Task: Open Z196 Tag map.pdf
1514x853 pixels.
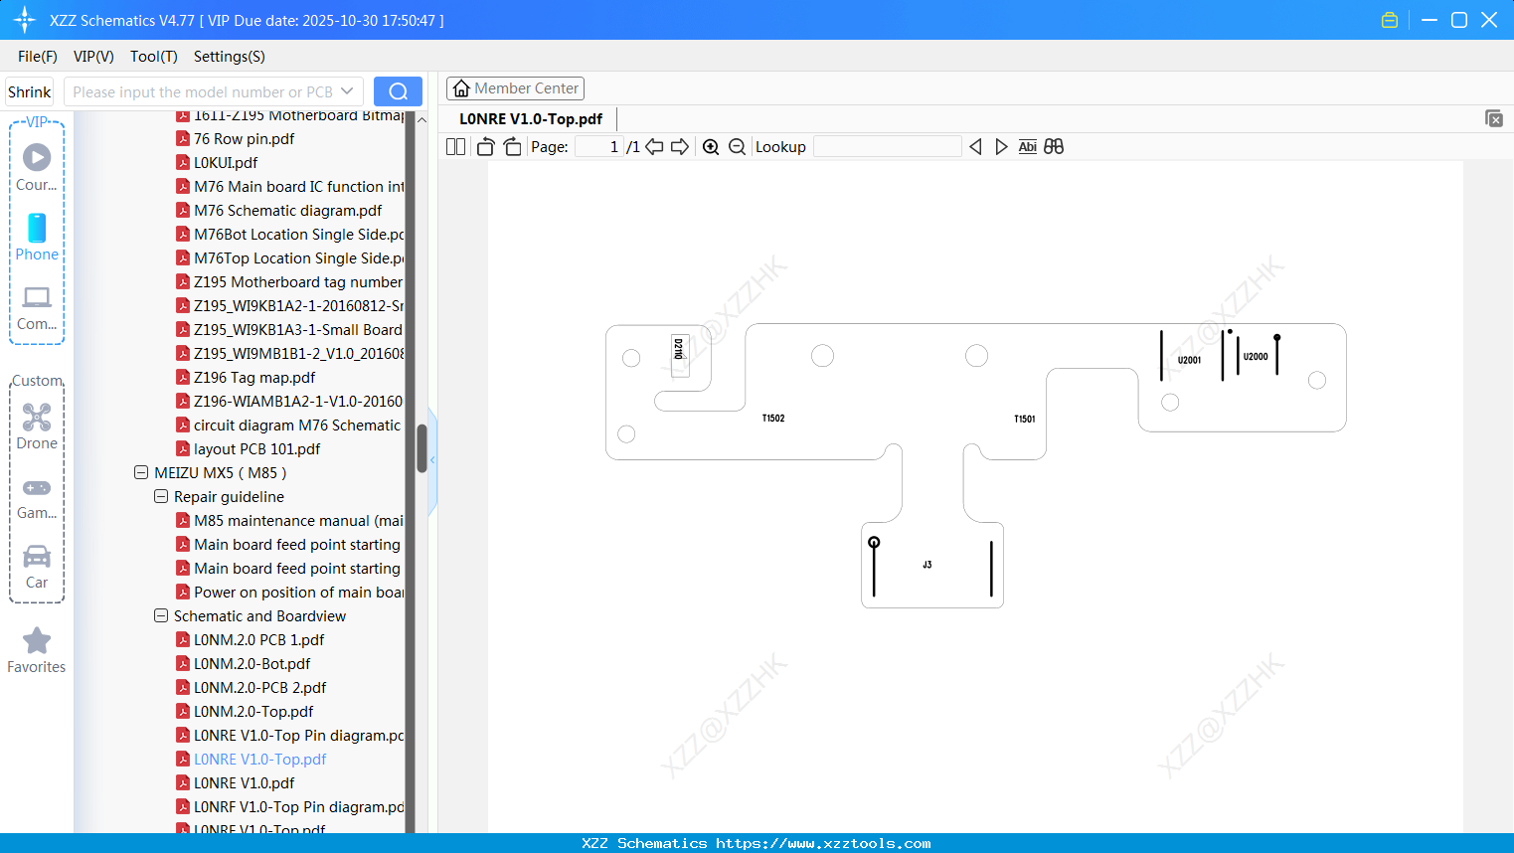Action: 254,378
